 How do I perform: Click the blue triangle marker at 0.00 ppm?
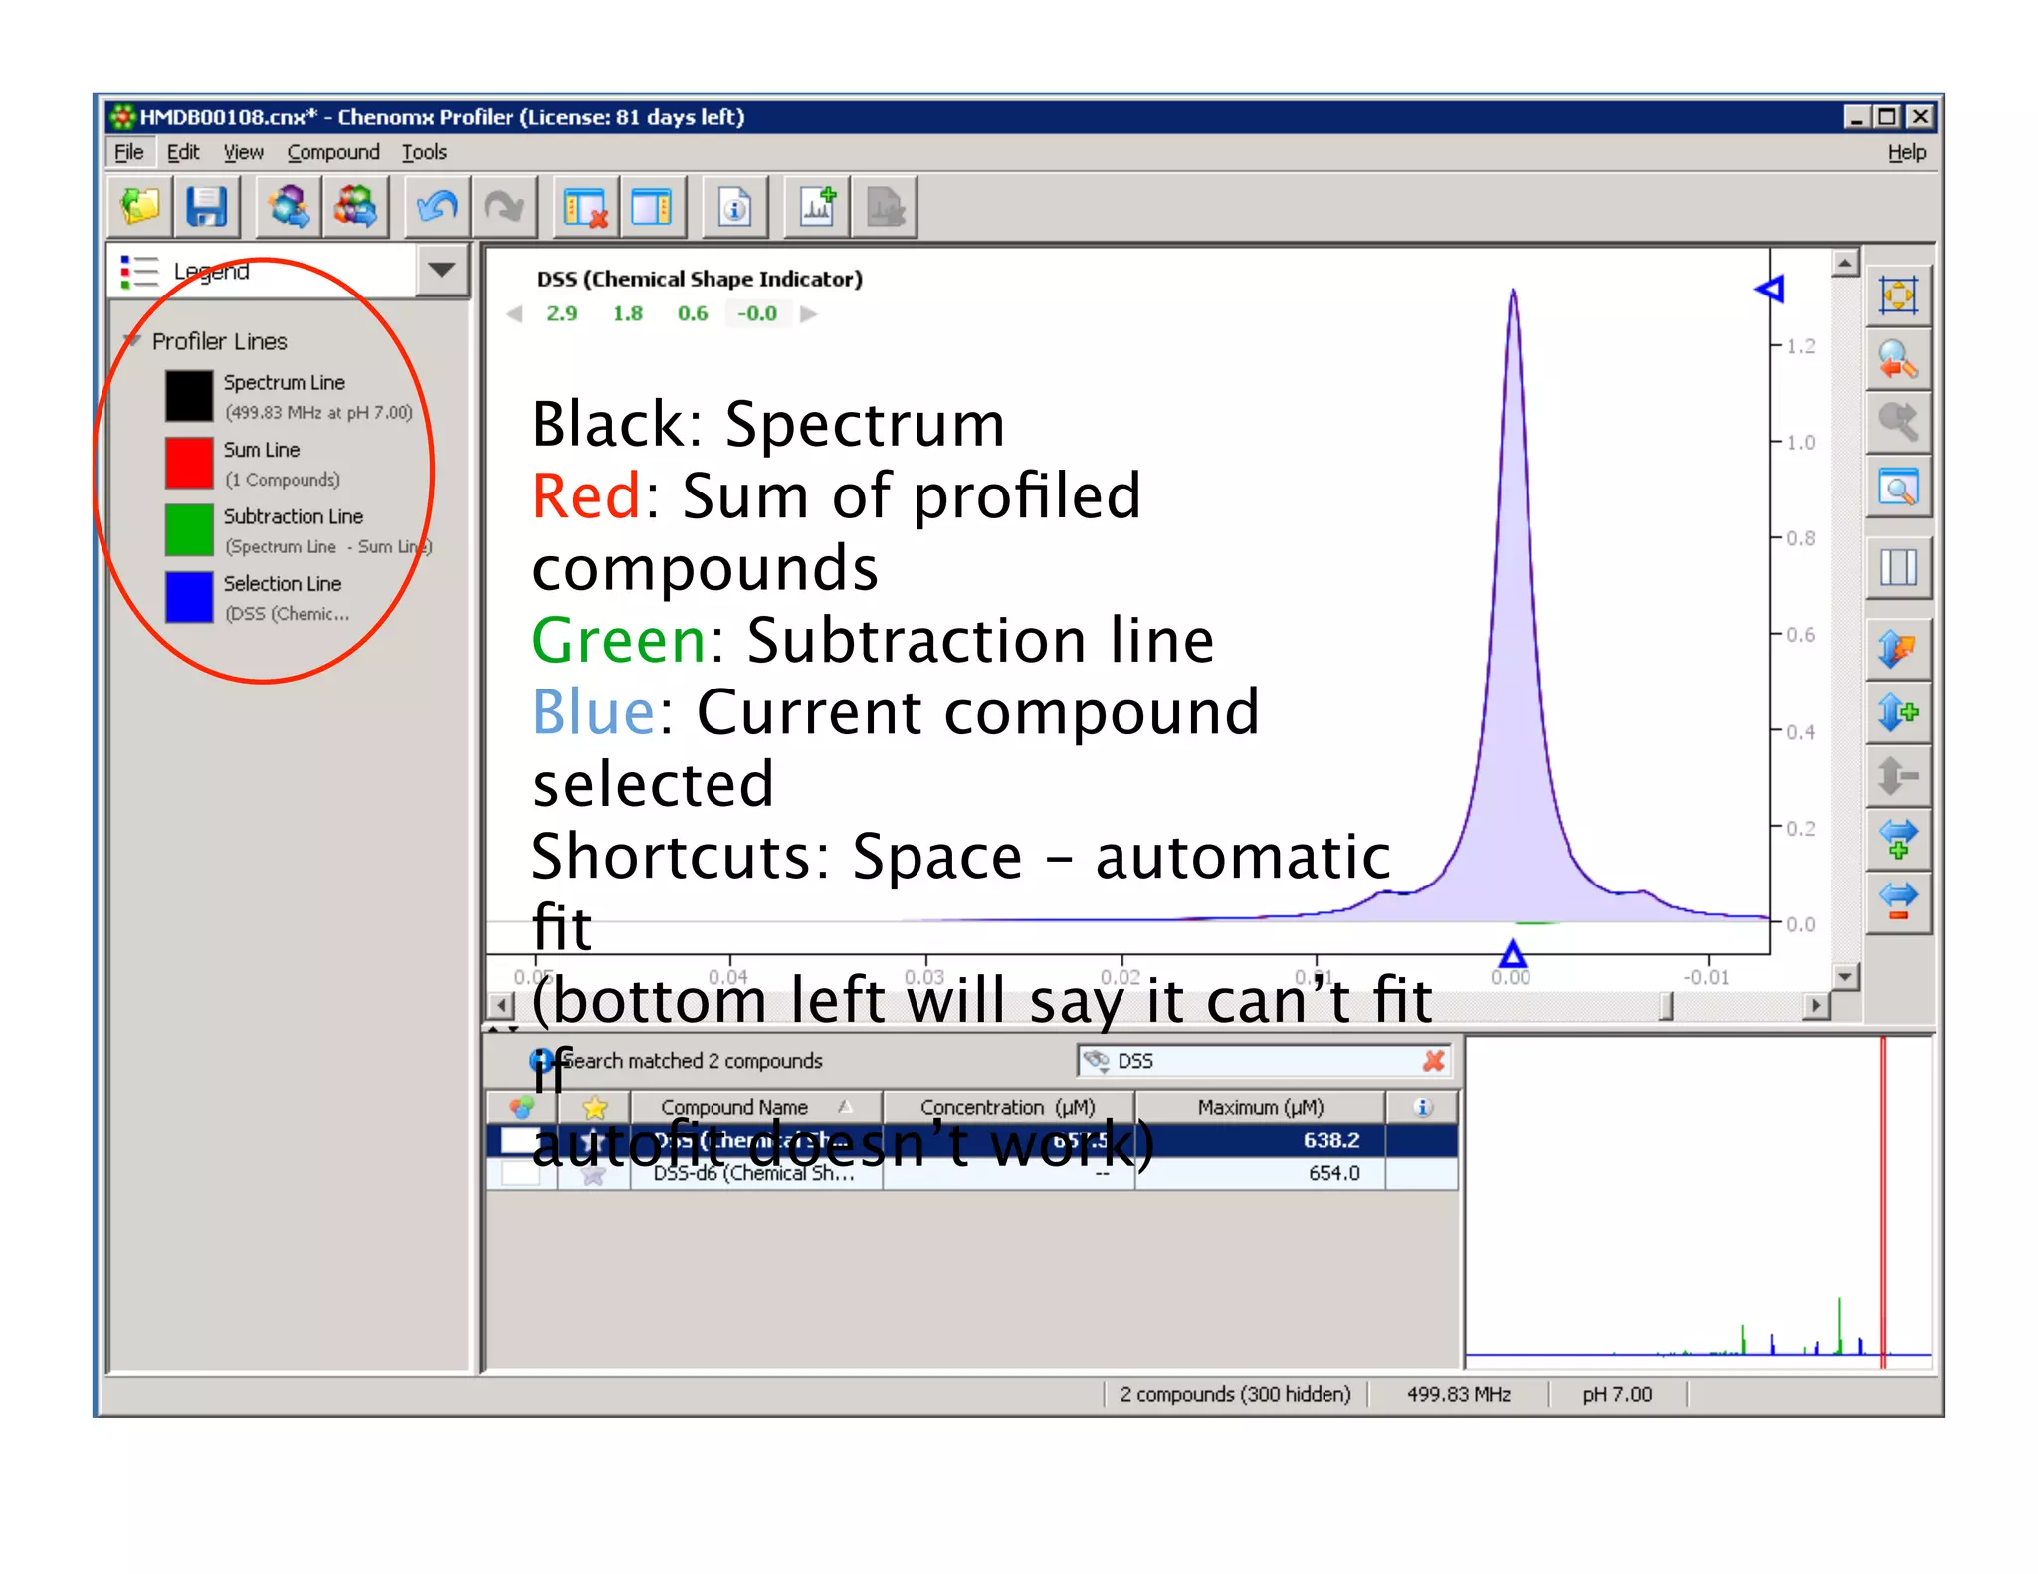coord(1512,954)
